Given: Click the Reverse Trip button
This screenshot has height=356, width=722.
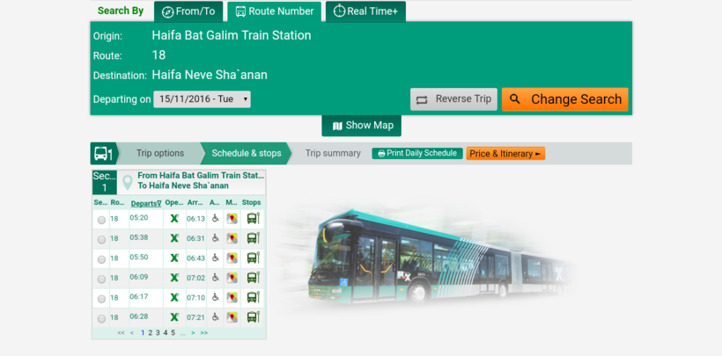Looking at the screenshot, I should [x=453, y=99].
